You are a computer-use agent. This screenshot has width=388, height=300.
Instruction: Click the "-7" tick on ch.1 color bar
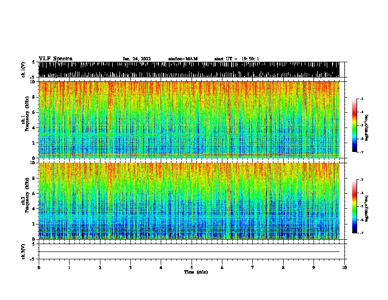point(362,152)
